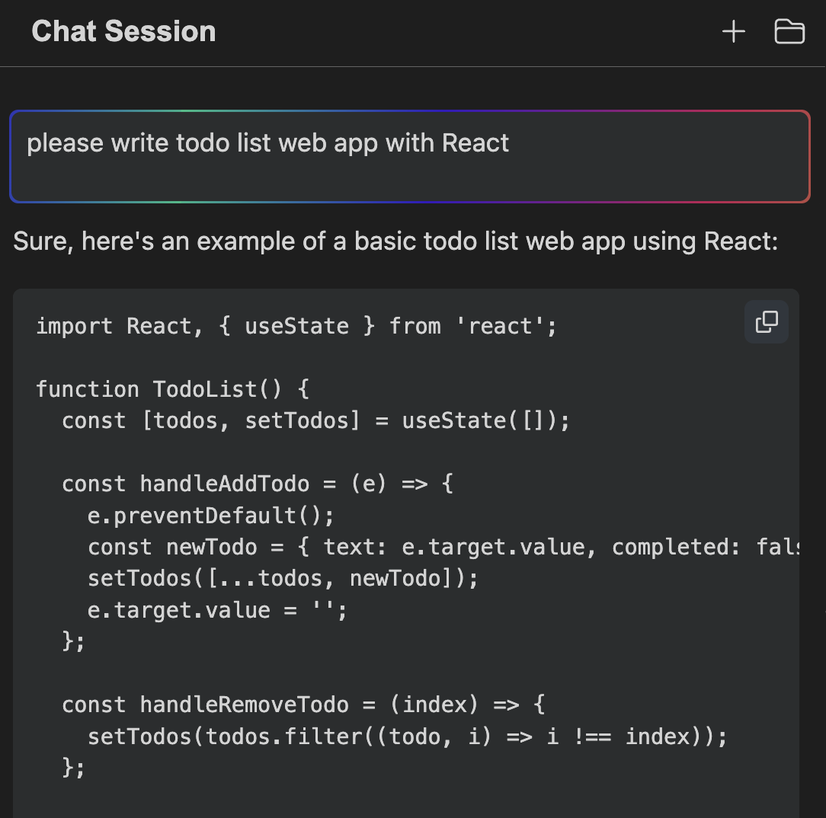Screen dimensions: 826x818
Task: Click the 'Sure, here's an example' response text
Action: (395, 242)
